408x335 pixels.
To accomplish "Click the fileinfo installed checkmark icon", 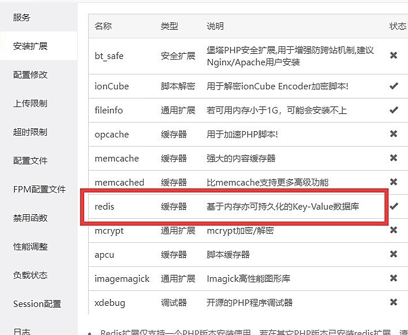I will [x=394, y=110].
